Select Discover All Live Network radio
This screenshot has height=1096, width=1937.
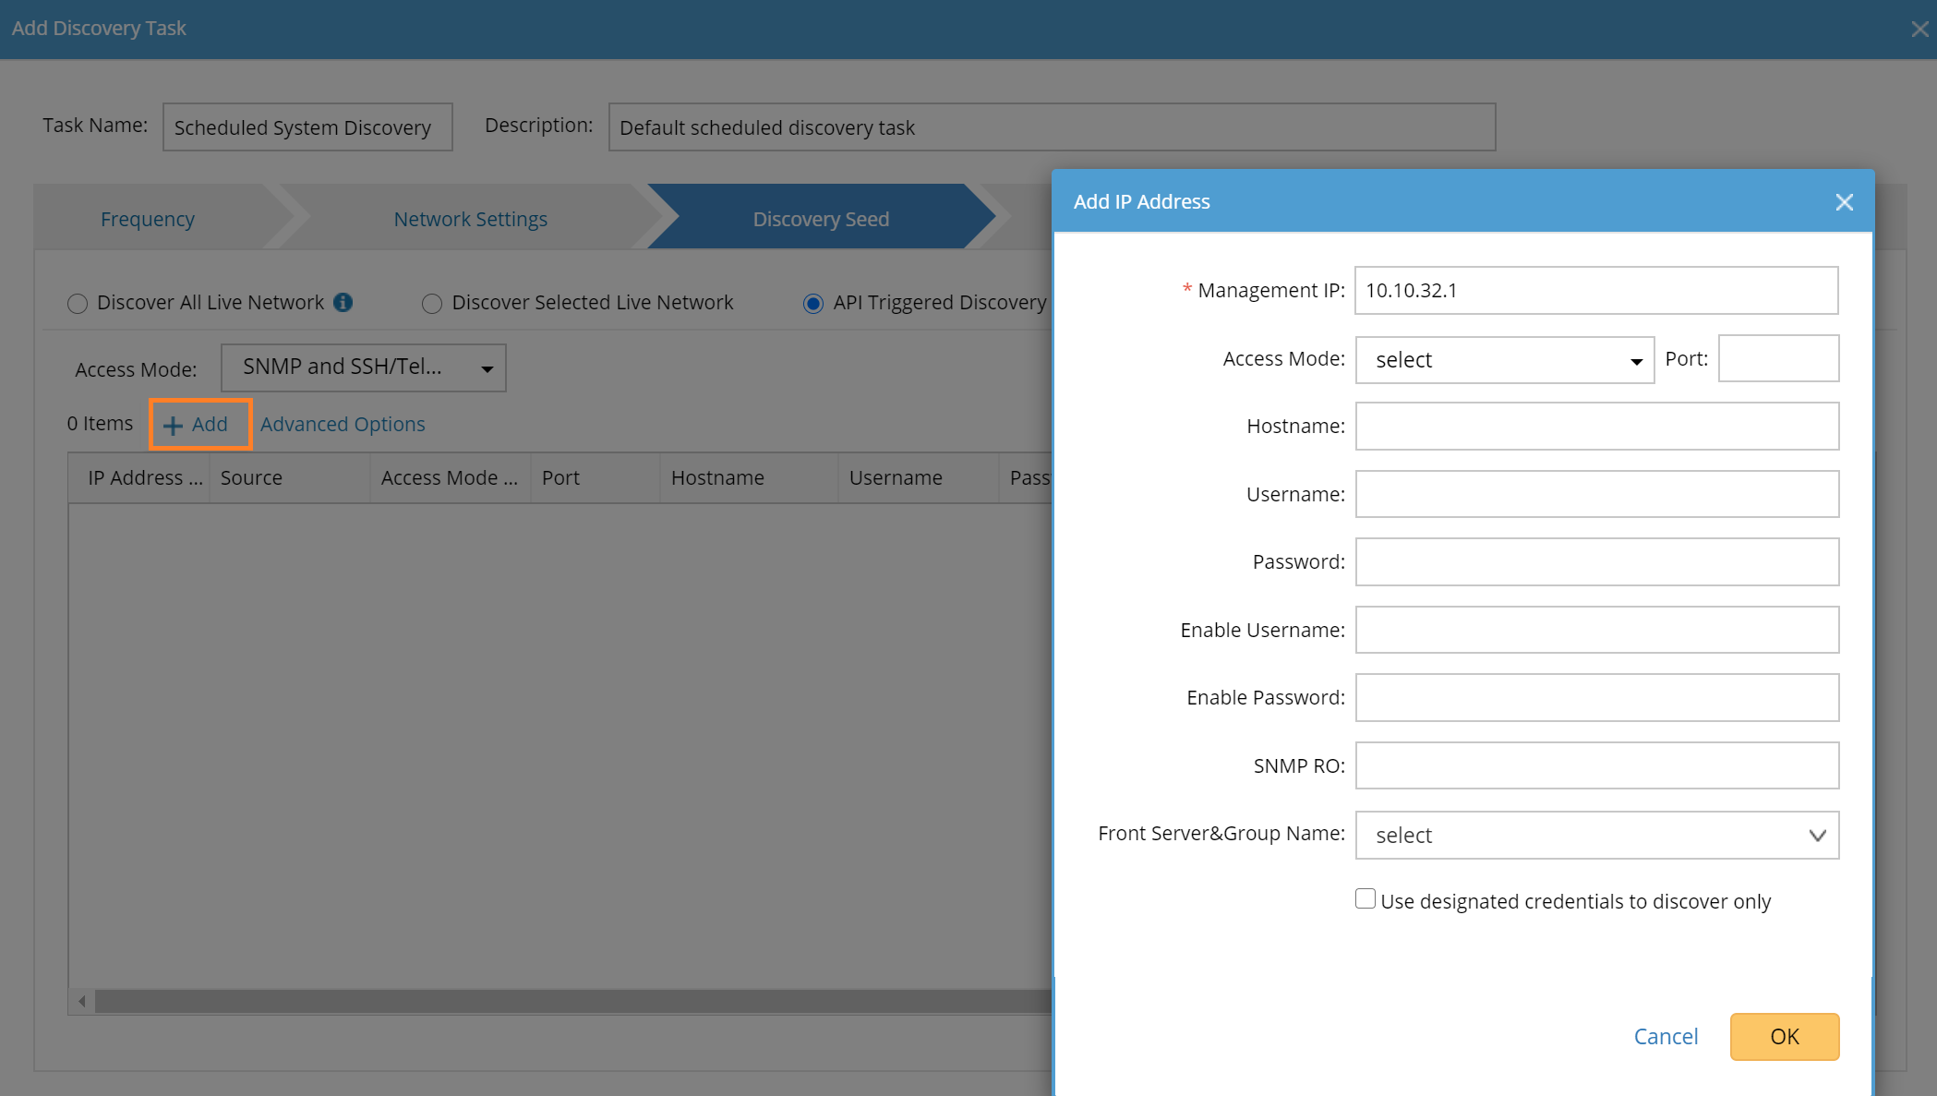[x=78, y=304]
